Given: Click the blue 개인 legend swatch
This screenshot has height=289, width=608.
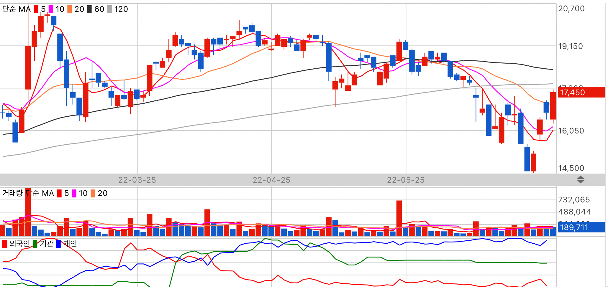Looking at the screenshot, I should tap(58, 244).
